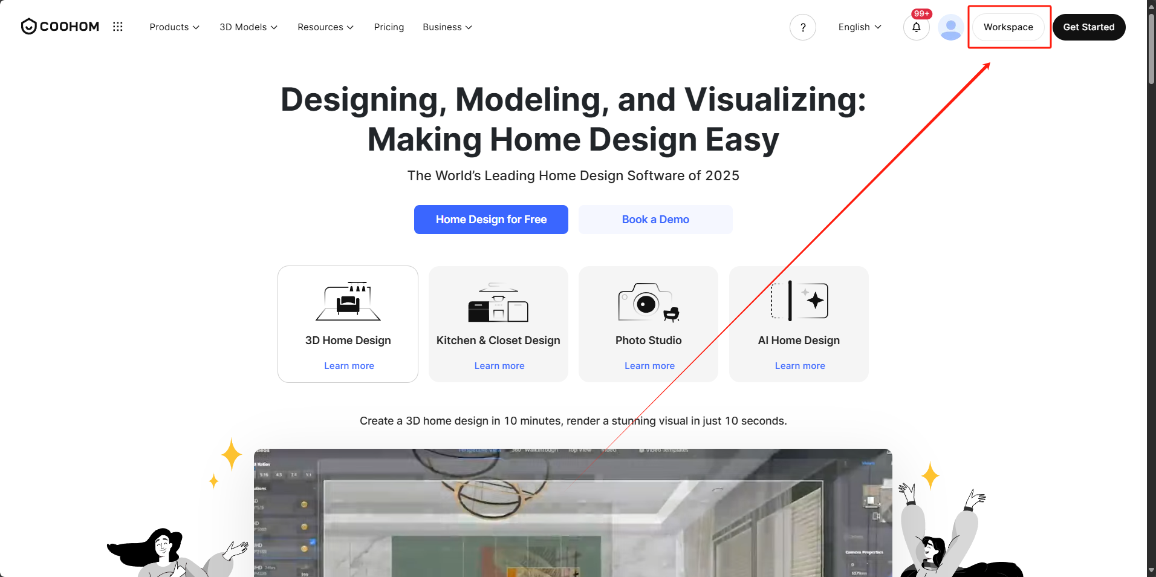Open the apps grid menu icon
The width and height of the screenshot is (1156, 577).
pos(118,27)
